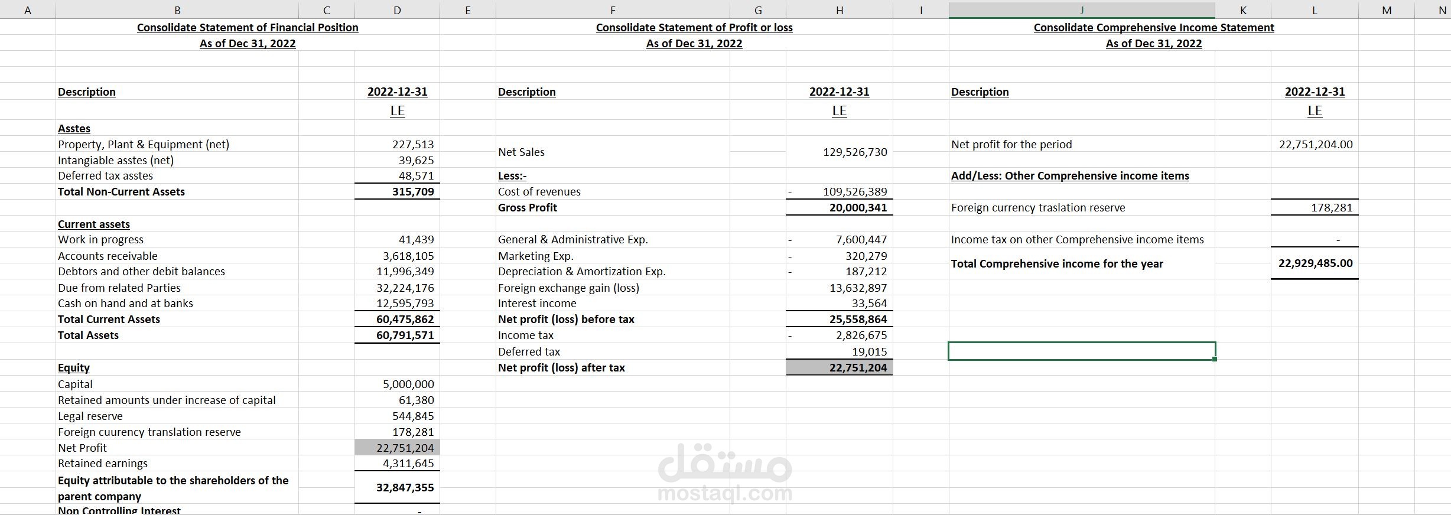Select value 178,281 in column L
The height and width of the screenshot is (515, 1451).
1332,207
